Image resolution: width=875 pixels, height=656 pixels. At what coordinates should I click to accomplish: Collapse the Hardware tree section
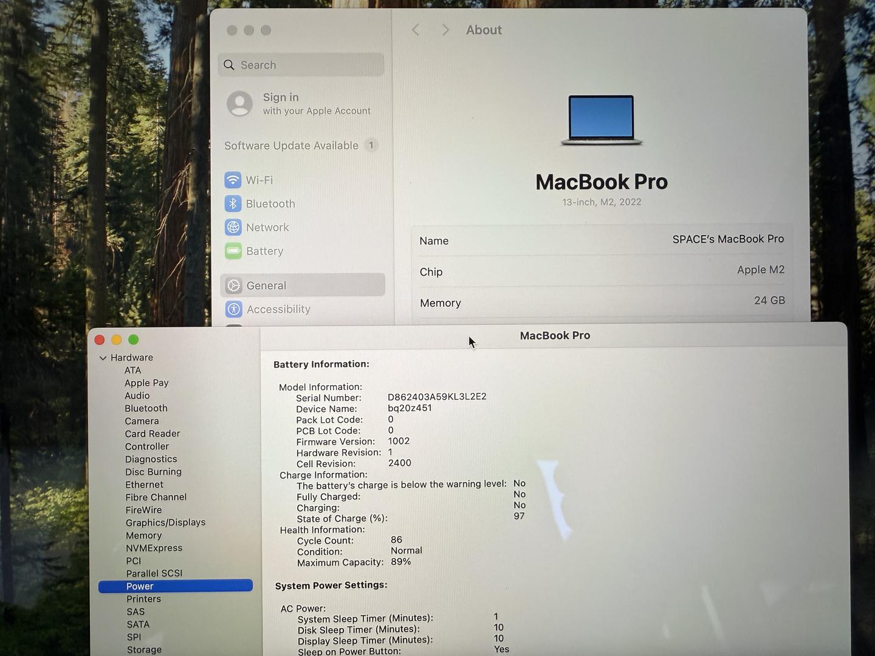coord(103,358)
